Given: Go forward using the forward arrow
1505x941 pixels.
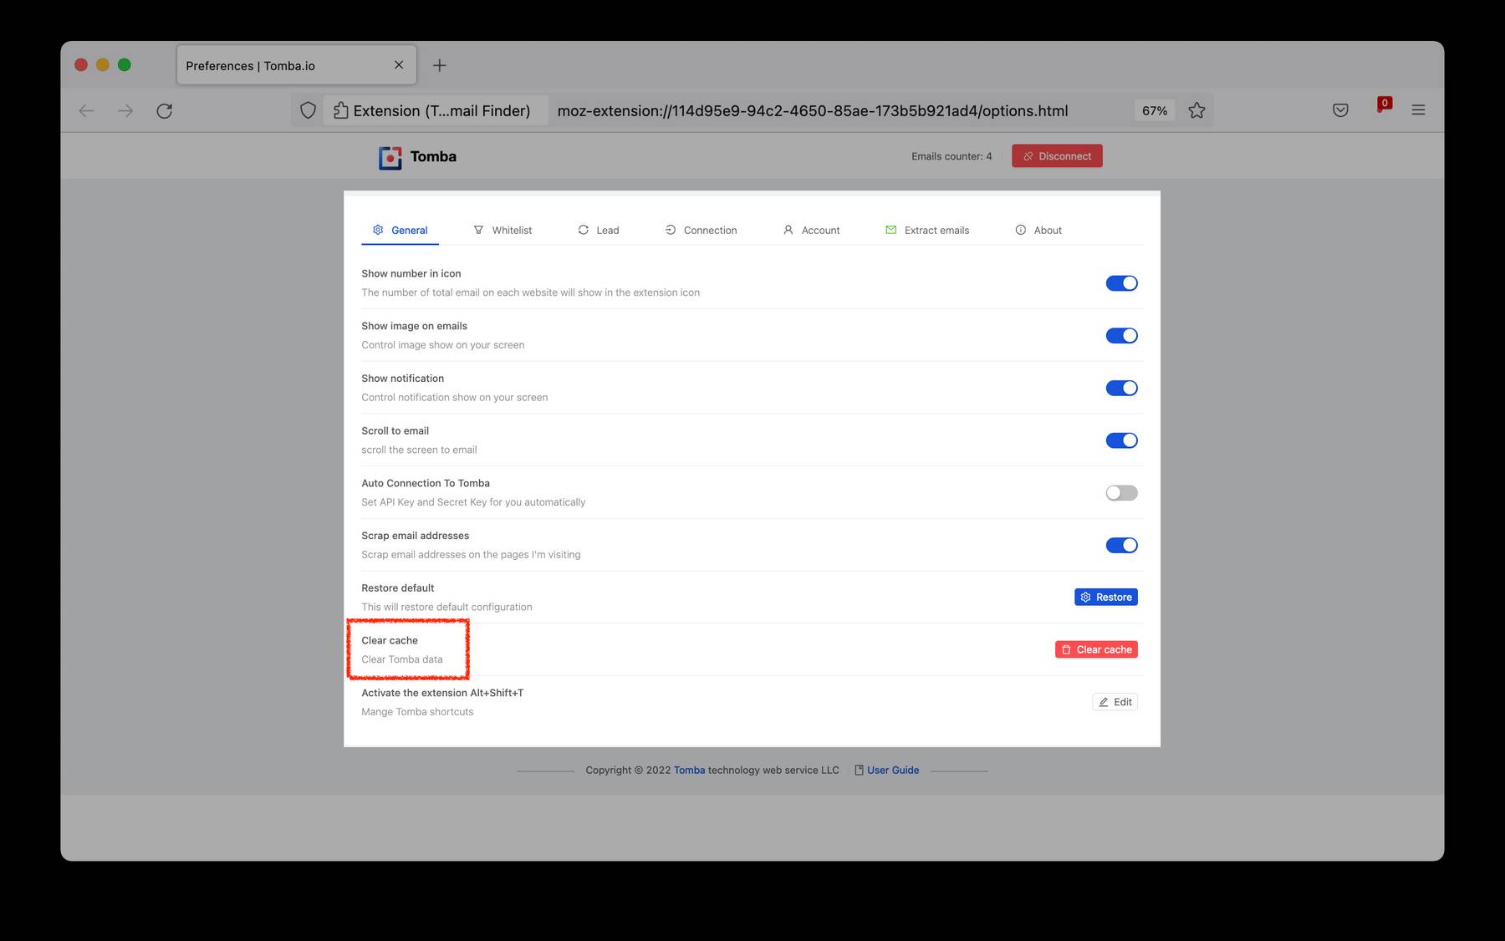Looking at the screenshot, I should pos(125,110).
